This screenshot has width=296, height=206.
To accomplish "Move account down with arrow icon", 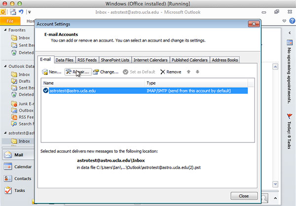I will coord(197,71).
